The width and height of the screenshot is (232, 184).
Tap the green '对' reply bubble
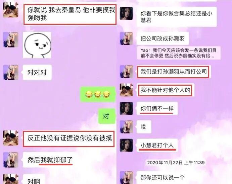coord(107,116)
